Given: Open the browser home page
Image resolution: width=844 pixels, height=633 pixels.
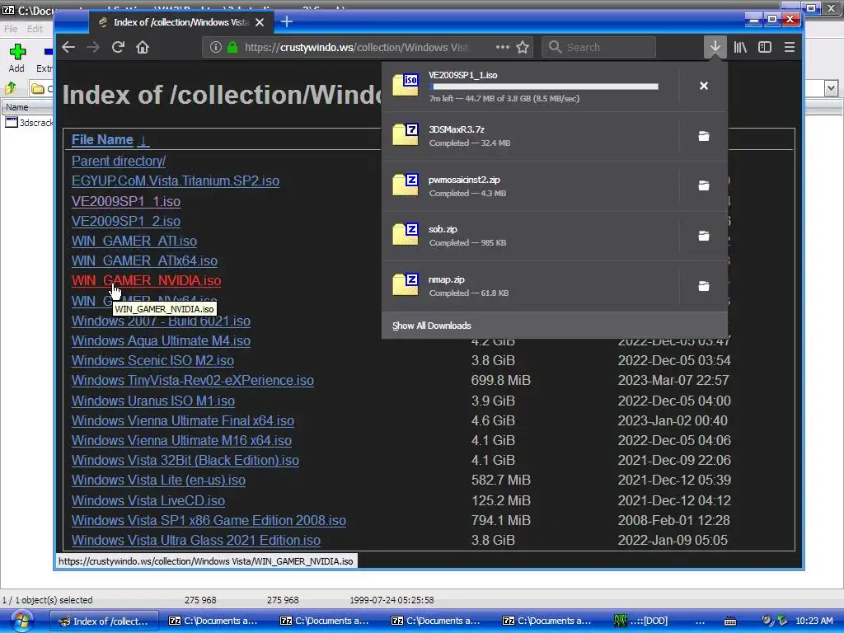Looking at the screenshot, I should coord(143,47).
